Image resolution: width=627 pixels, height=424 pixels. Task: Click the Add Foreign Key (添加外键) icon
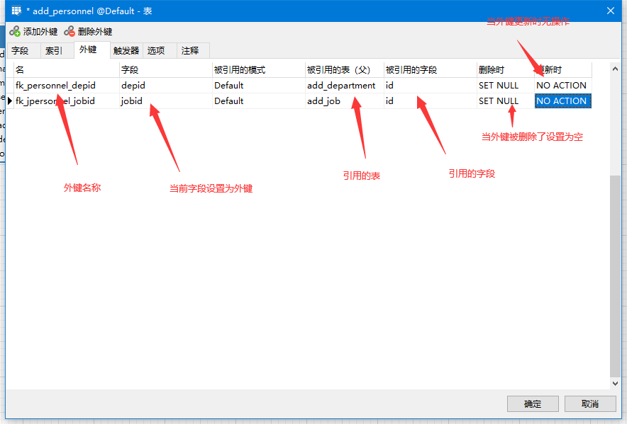tap(15, 32)
